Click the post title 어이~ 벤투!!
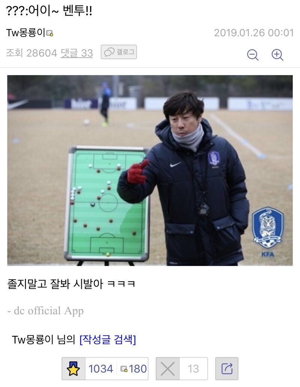The width and height of the screenshot is (300, 387). click(60, 11)
